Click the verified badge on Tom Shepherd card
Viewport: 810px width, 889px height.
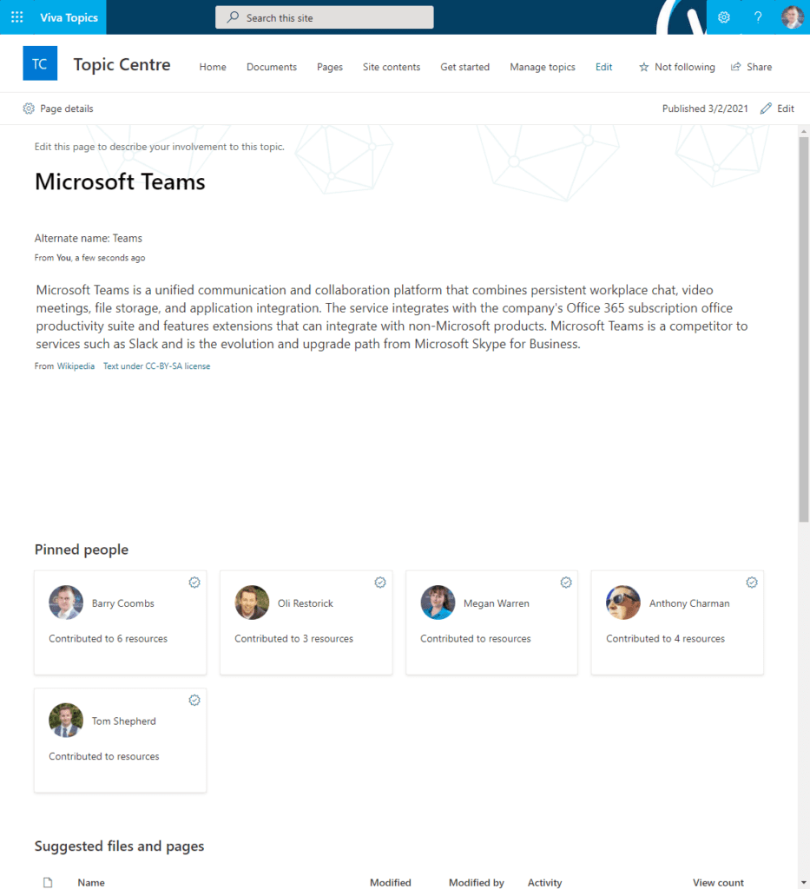click(x=194, y=701)
